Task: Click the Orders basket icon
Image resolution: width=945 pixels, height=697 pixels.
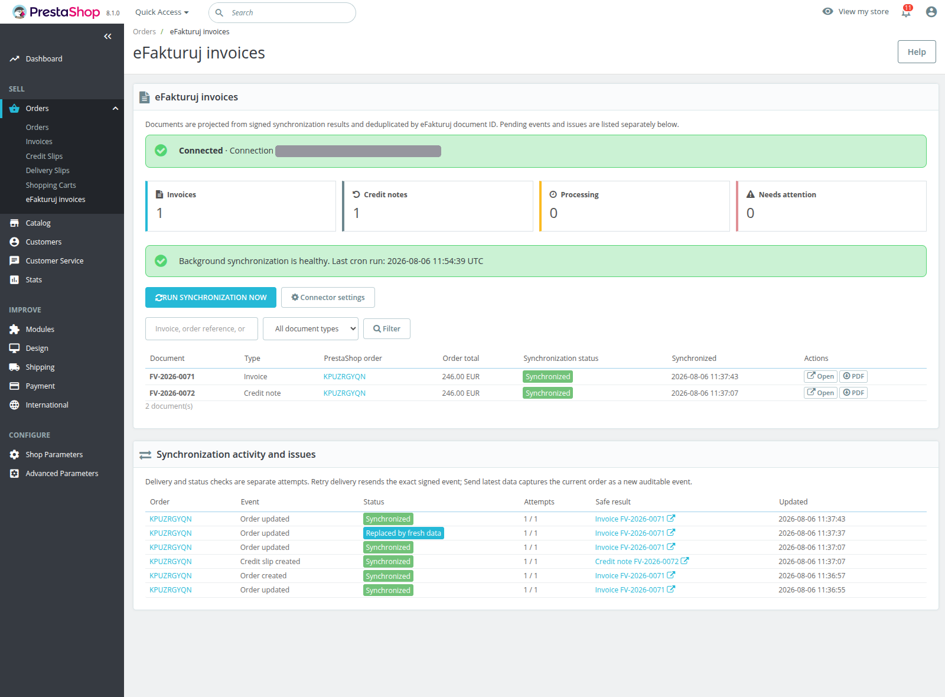Action: coord(14,109)
